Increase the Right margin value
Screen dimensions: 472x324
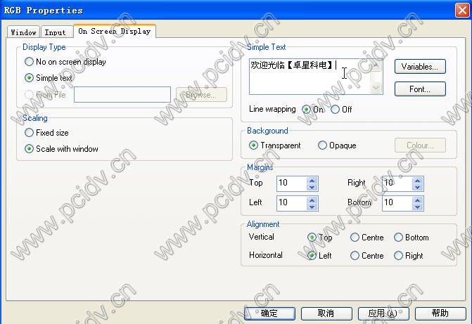[x=418, y=181]
